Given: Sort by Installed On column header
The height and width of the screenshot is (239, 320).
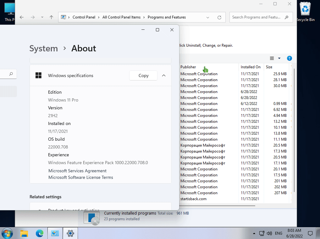Looking at the screenshot, I should click(251, 67).
